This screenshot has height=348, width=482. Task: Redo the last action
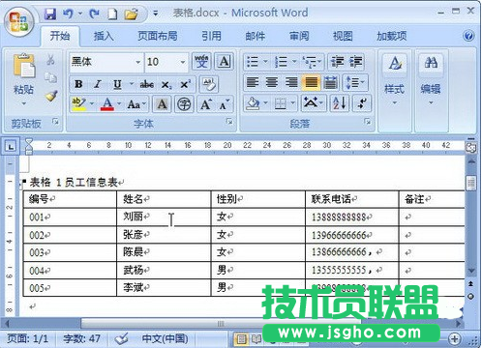94,14
